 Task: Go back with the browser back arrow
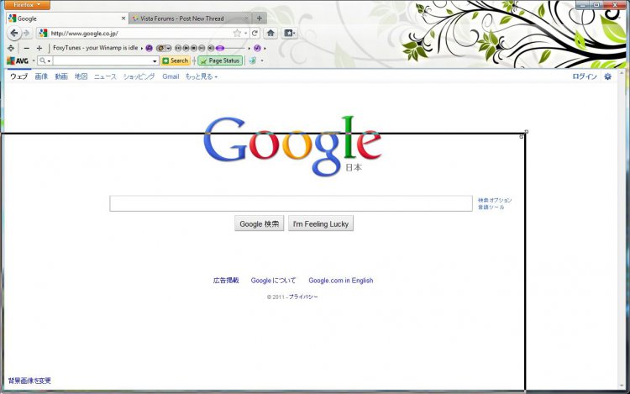pos(14,34)
